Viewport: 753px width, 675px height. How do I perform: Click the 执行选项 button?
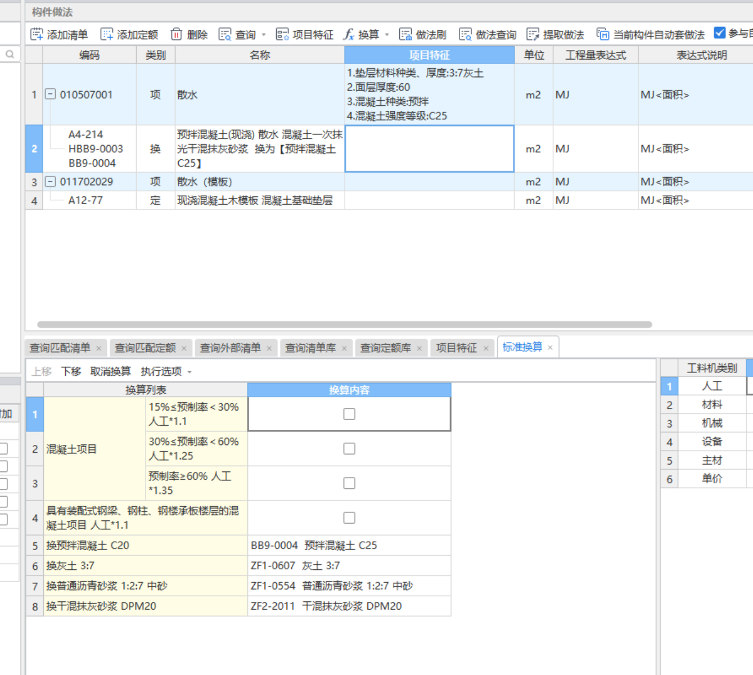[x=161, y=371]
